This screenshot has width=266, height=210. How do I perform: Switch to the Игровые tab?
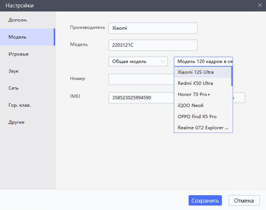point(19,54)
